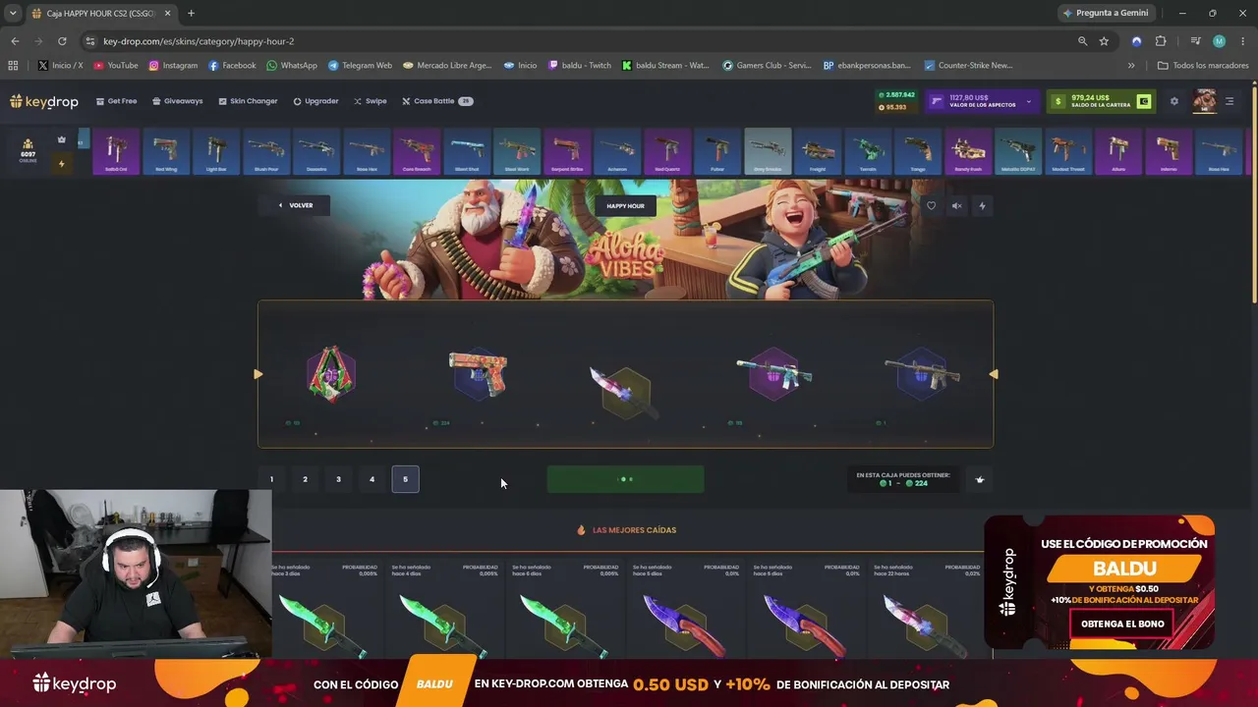Viewport: 1258px width, 707px height.
Task: Click the fire icon beside Las Mejores Caídas
Action: pyautogui.click(x=581, y=530)
